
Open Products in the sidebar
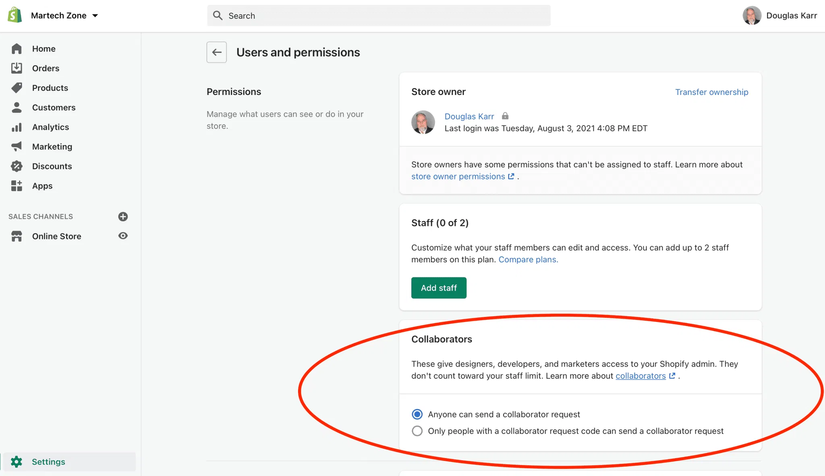50,88
